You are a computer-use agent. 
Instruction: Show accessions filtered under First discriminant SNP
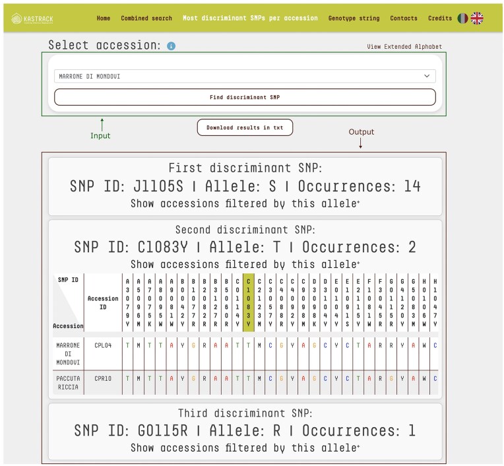click(x=245, y=203)
